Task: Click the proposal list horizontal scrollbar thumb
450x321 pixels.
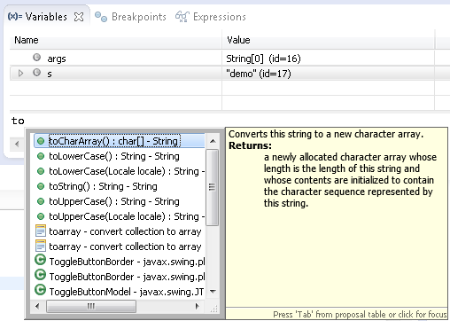Action: point(91,306)
